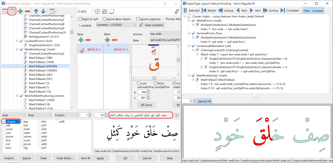Image resolution: width=333 pixels, height=163 pixels.
Task: Select the Compact tab
Action: coord(318,11)
